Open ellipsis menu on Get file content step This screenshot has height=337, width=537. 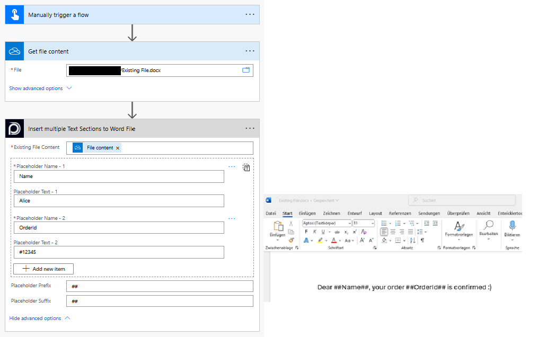tap(250, 51)
